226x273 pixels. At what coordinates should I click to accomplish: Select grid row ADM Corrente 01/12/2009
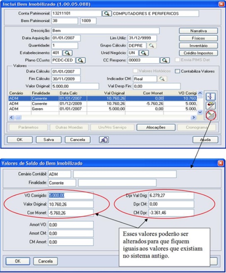pos(103,103)
